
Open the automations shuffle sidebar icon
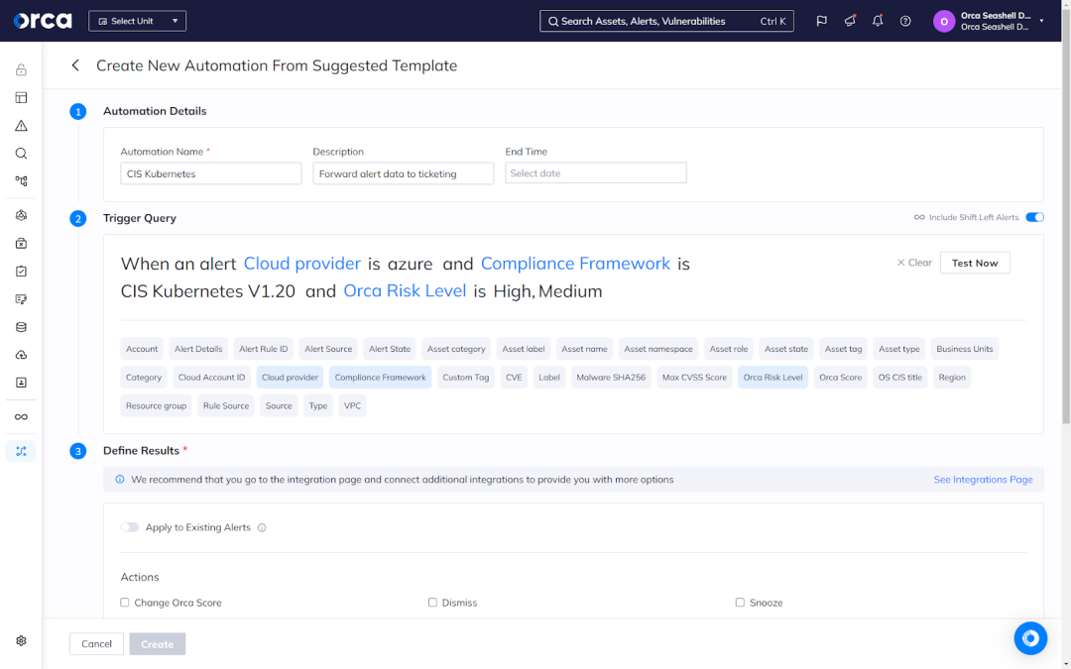click(x=21, y=451)
